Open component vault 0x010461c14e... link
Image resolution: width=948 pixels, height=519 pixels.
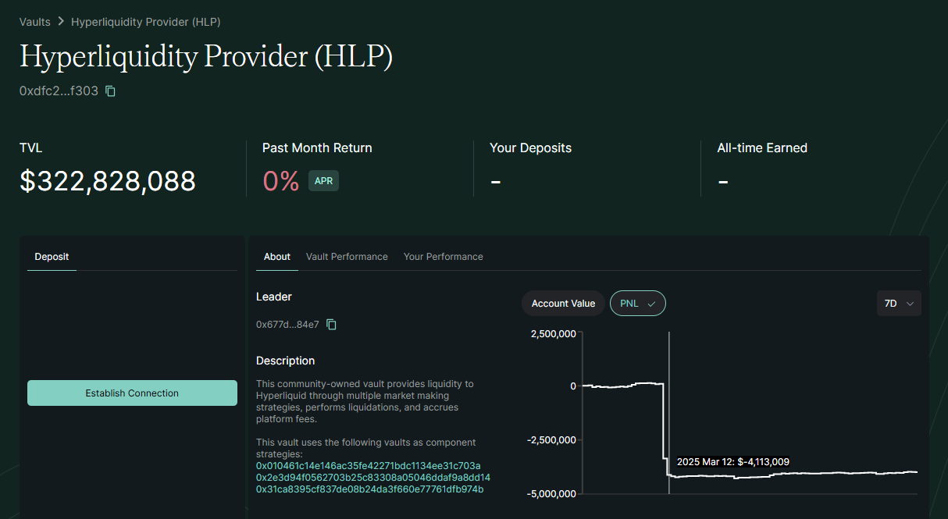(x=369, y=466)
